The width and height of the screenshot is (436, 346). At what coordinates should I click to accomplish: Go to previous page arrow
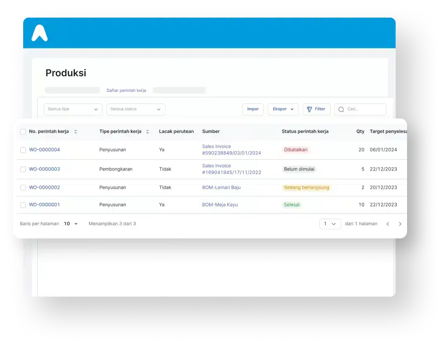pos(388,224)
